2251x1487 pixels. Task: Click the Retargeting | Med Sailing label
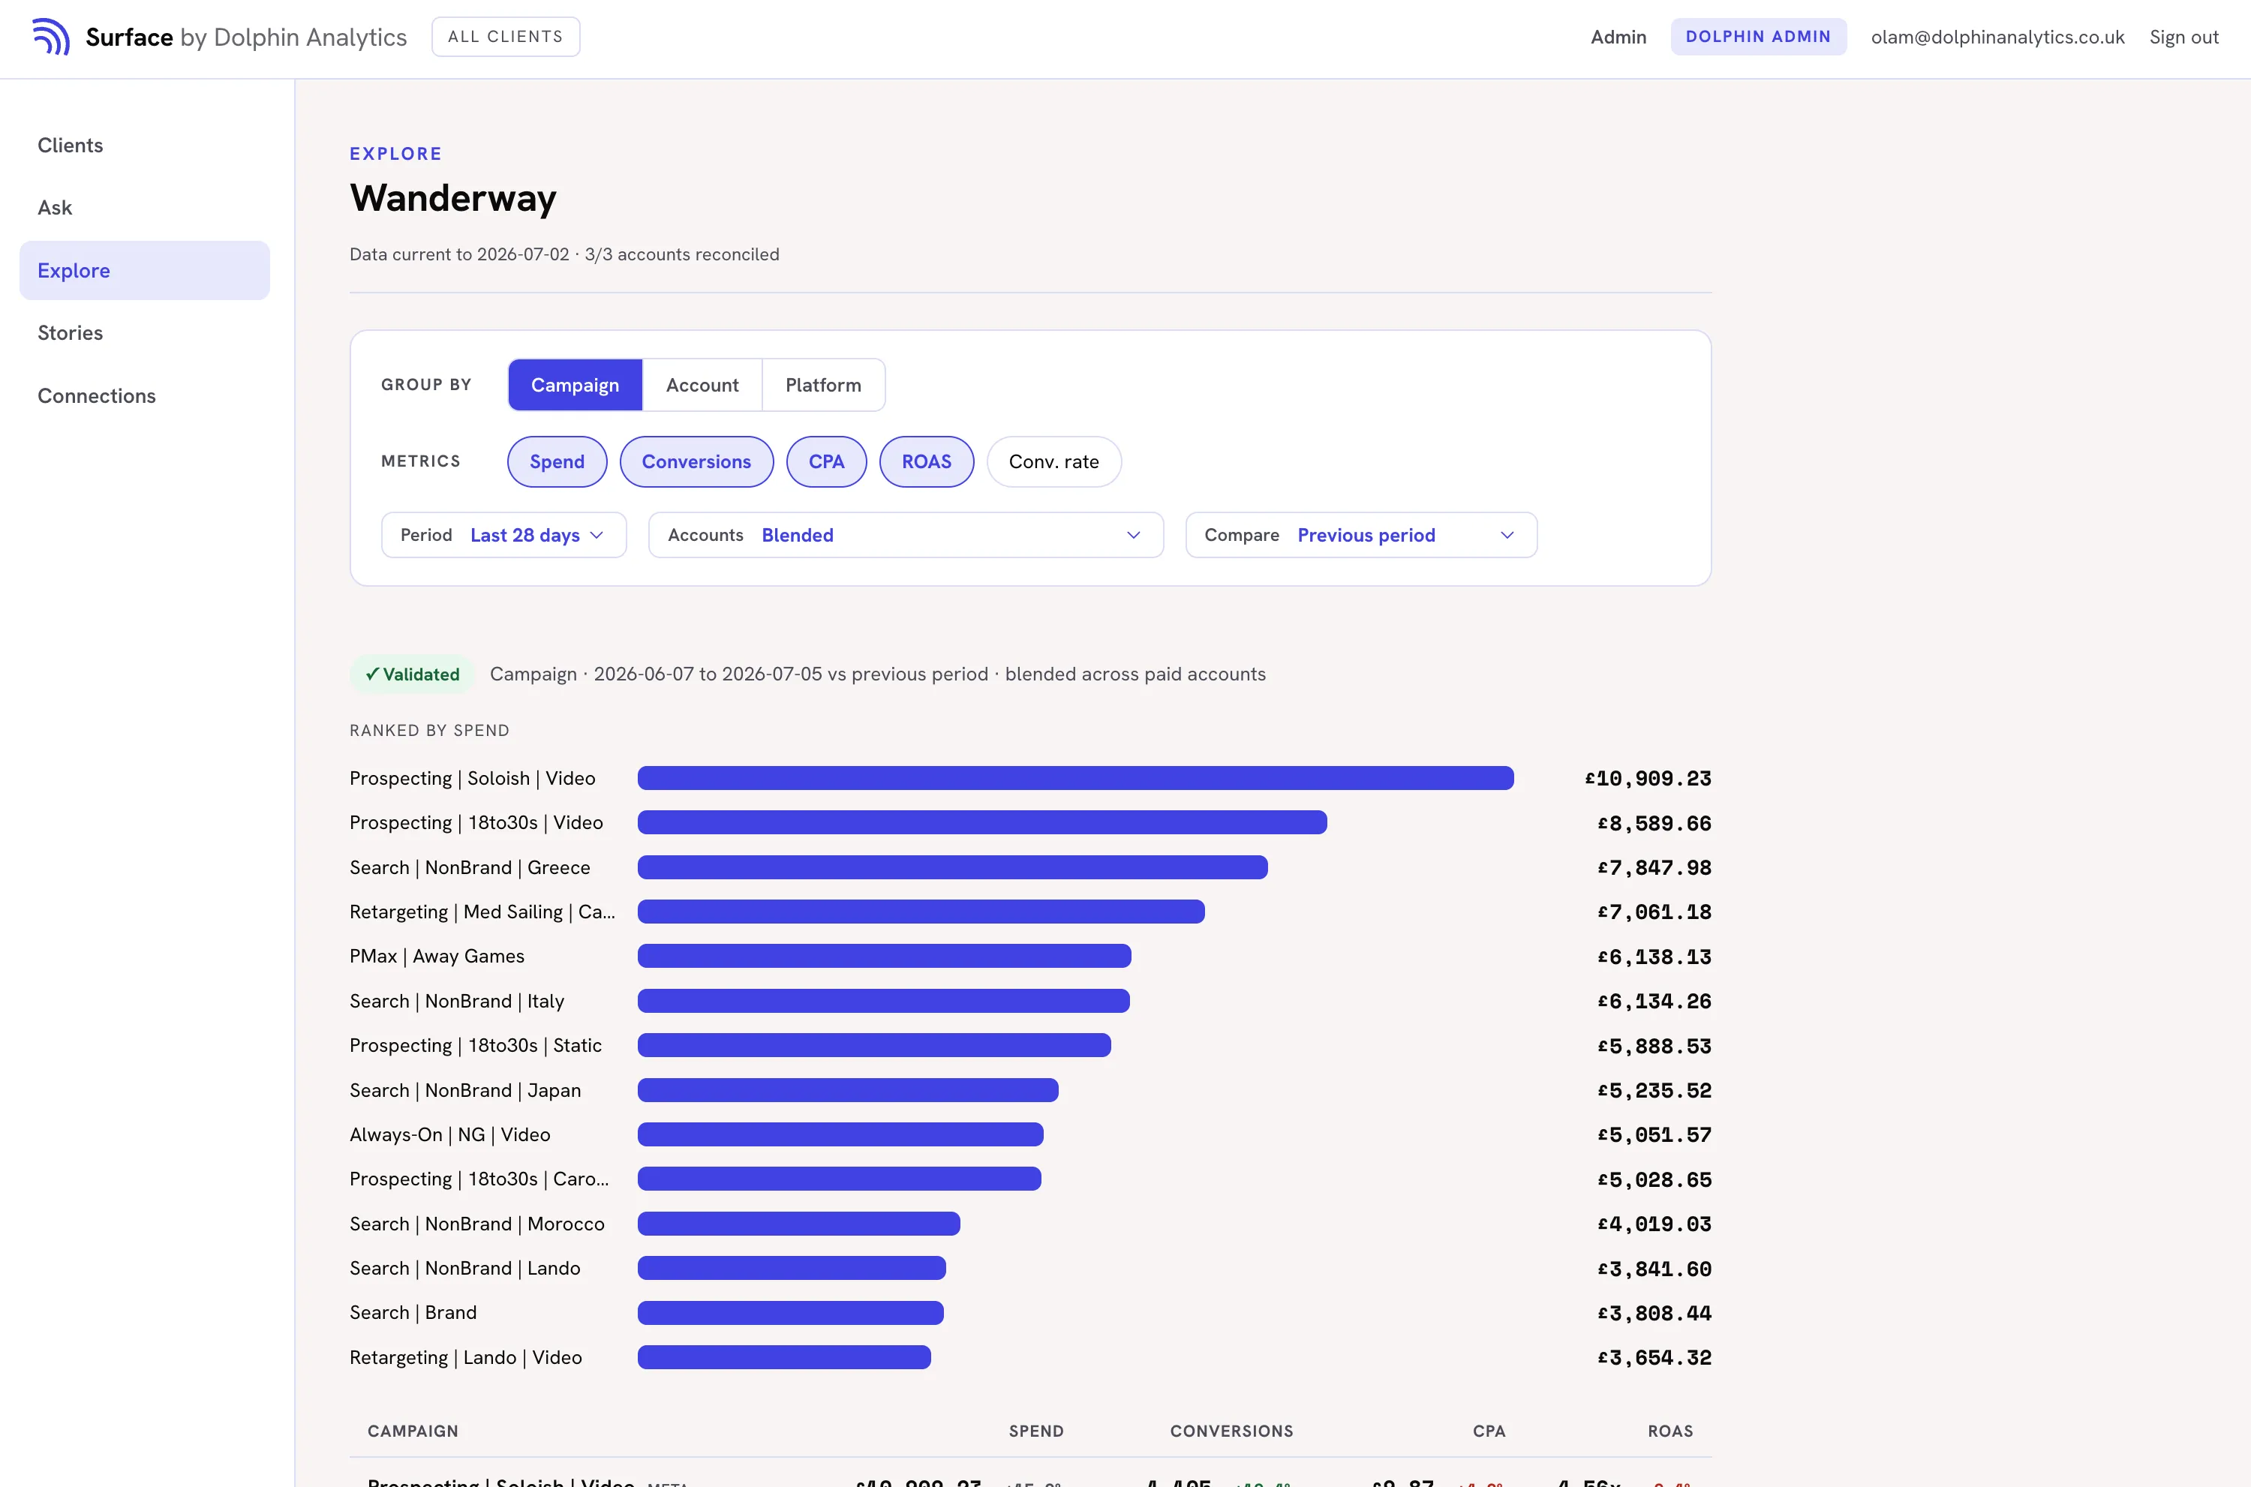(482, 912)
